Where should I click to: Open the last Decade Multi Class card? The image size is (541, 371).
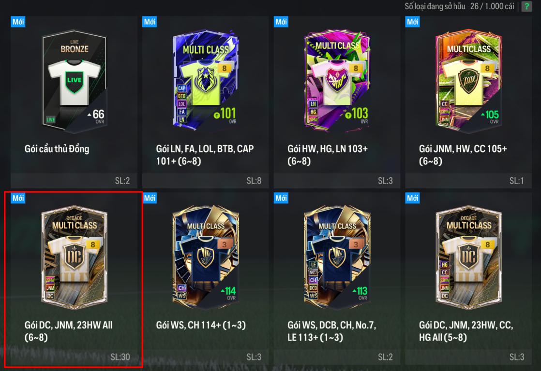468,257
